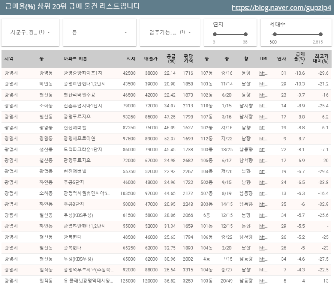
Task: Click the 동 value 303동
Action: point(207,204)
